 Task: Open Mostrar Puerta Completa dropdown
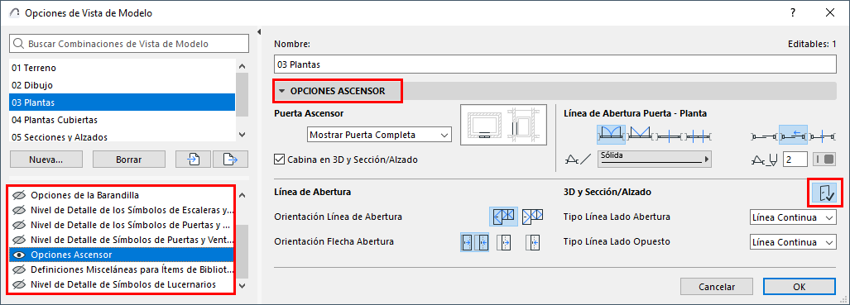(379, 135)
